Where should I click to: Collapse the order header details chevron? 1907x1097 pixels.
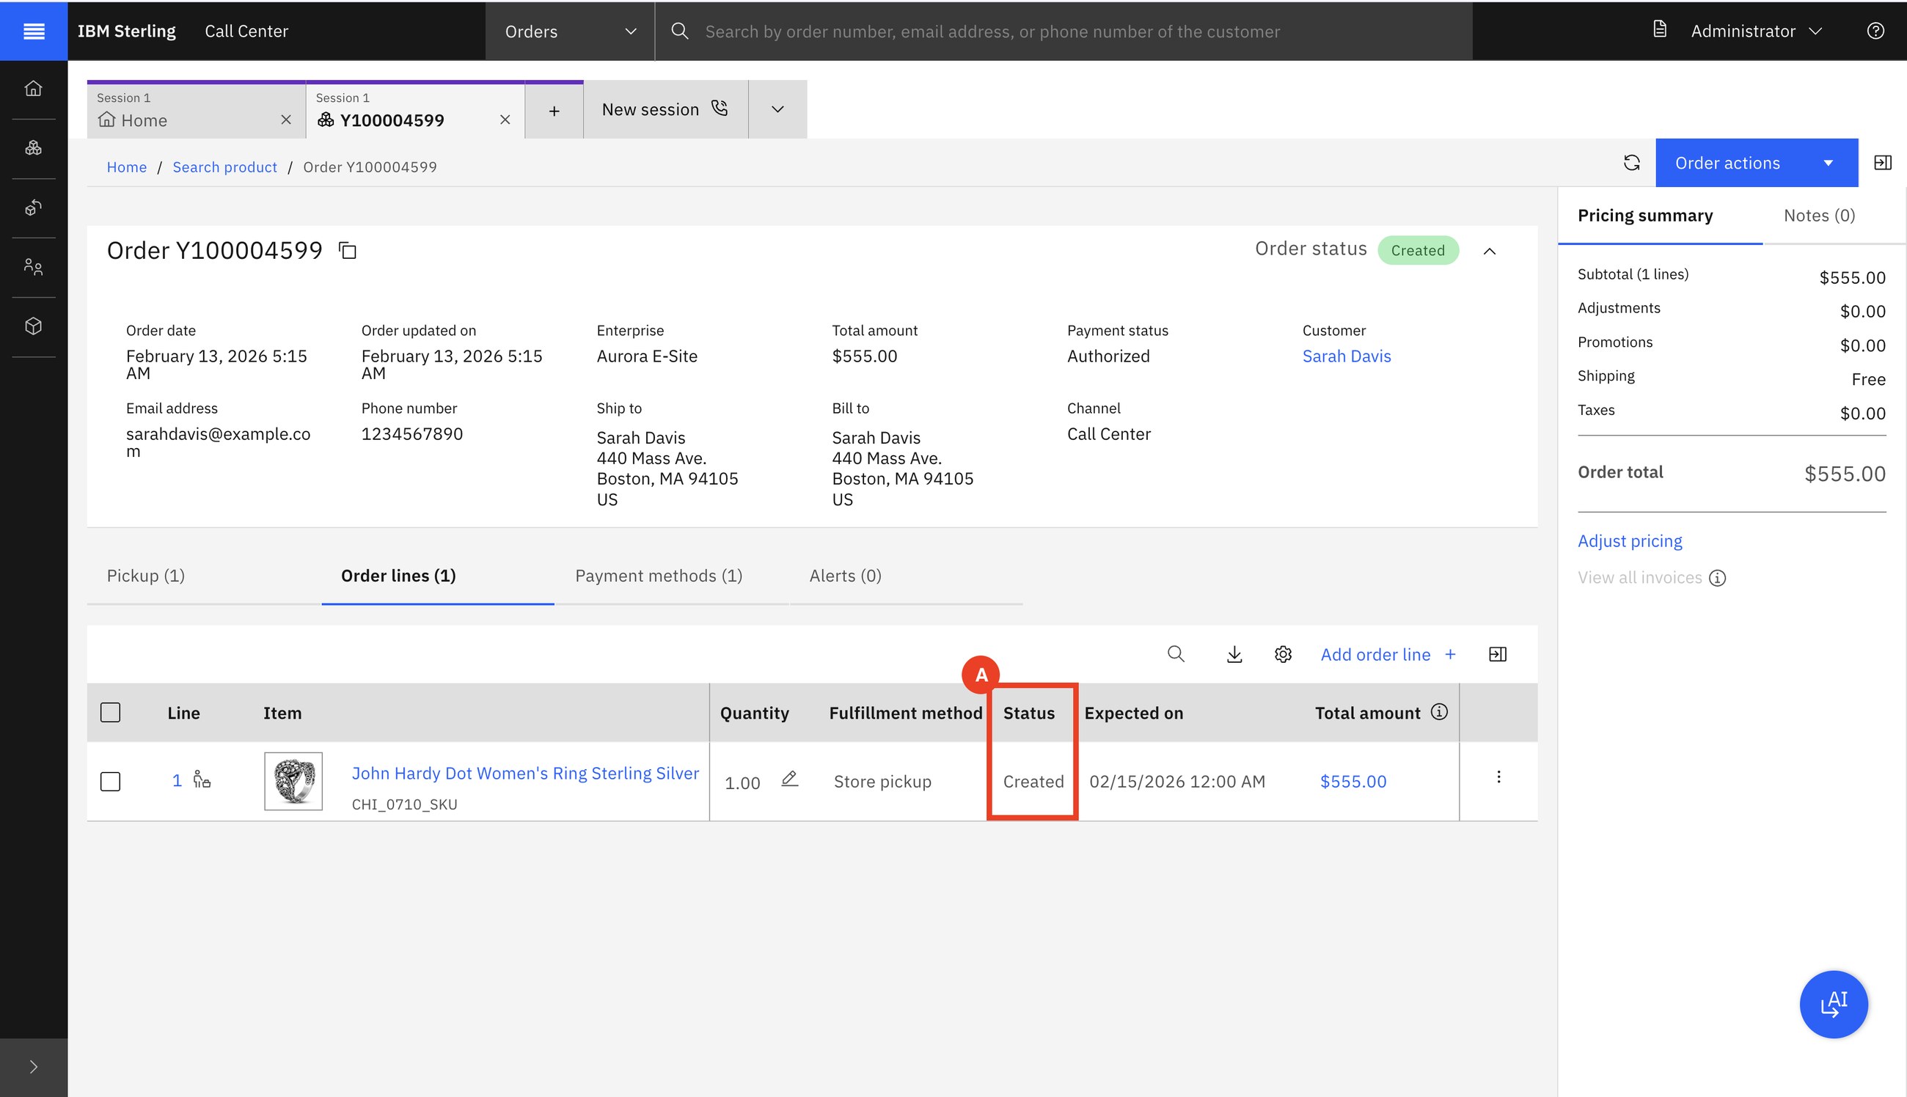tap(1489, 252)
